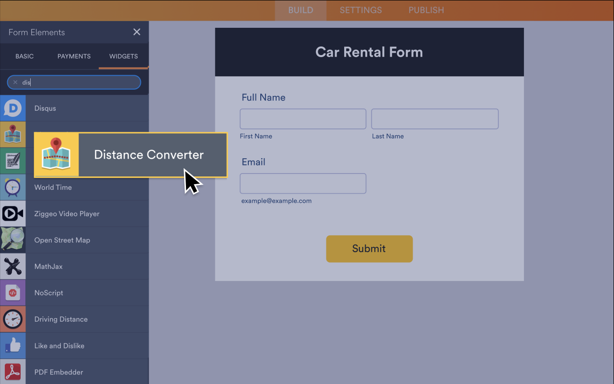Viewport: 614px width, 384px height.
Task: Select the Like and Dislike thumbs icon
Action: pos(12,345)
